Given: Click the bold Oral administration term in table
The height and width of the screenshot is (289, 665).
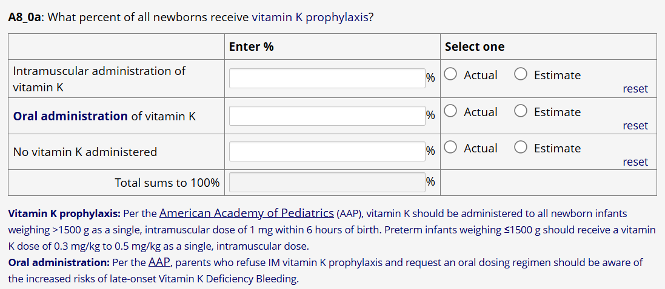Looking at the screenshot, I should point(70,116).
